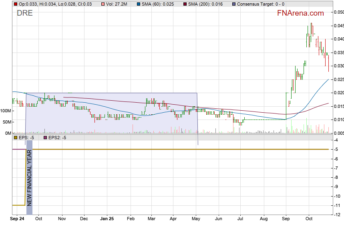The image size is (344, 227).
Task: Click the 'Consensus Target: 0 - 0' legend text
Action: 261,4
